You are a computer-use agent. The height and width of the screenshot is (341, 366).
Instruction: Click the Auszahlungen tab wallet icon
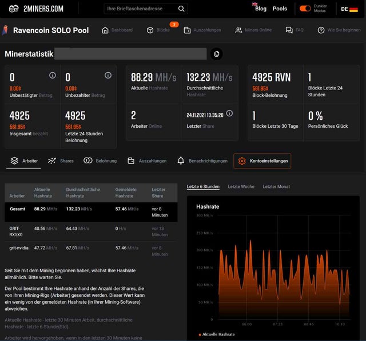tap(131, 161)
